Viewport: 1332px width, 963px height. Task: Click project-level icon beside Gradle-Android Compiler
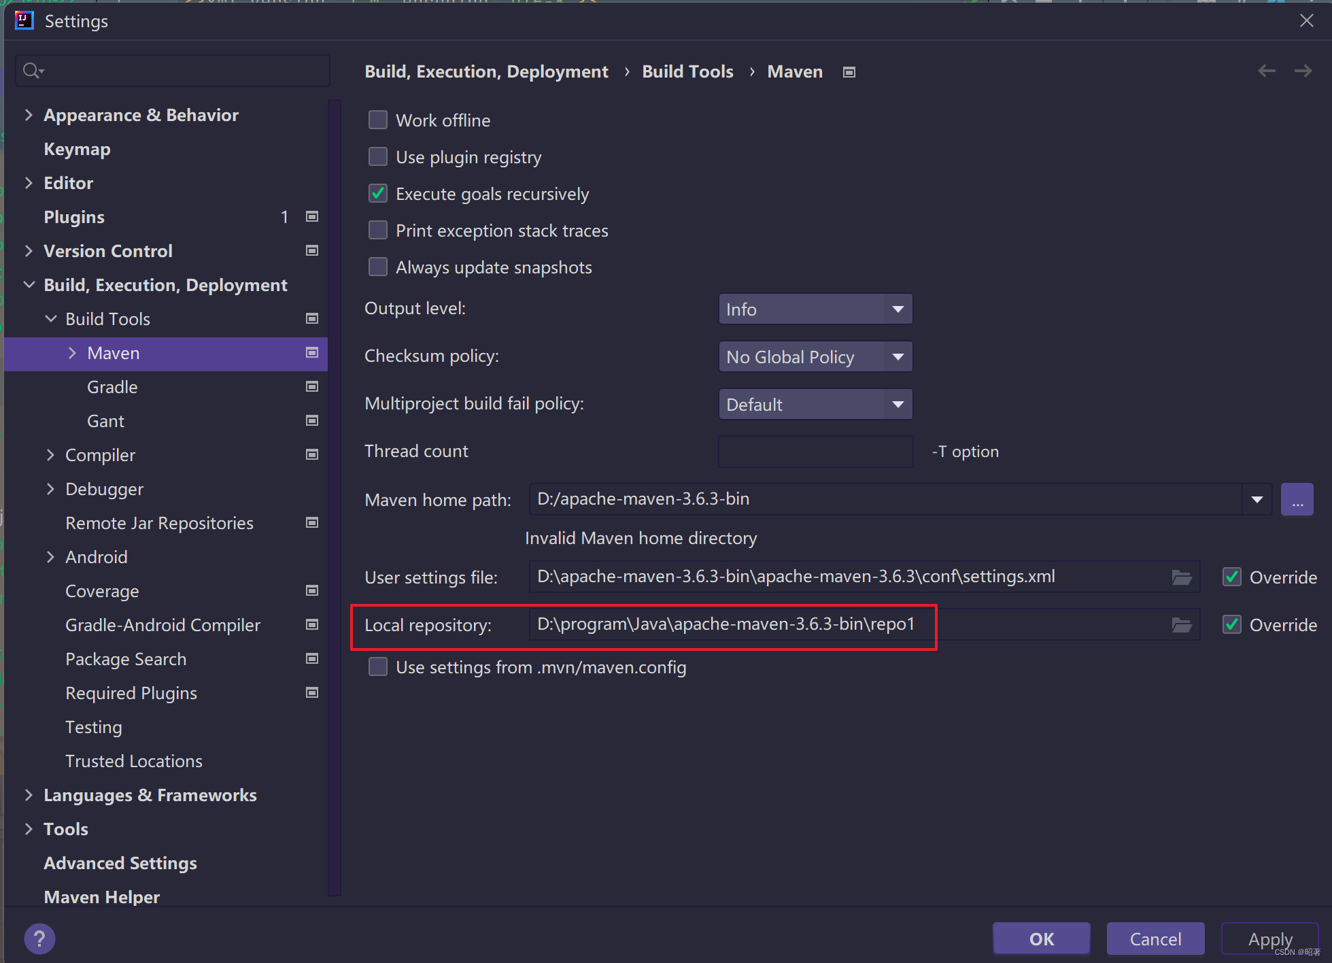click(x=312, y=625)
